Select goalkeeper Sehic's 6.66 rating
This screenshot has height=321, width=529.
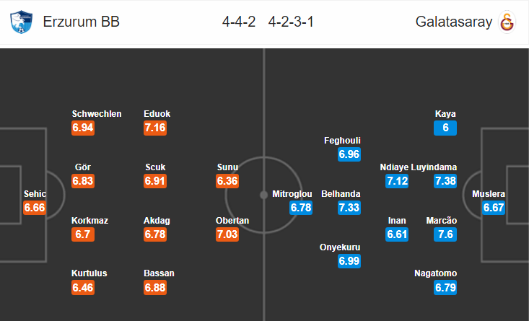pos(35,207)
